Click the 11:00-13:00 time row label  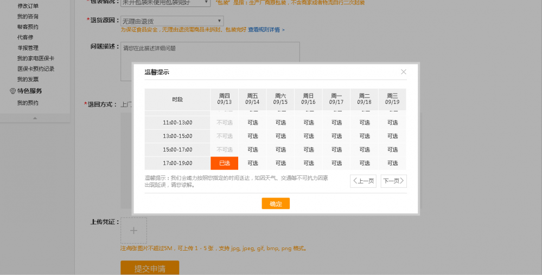coord(177,122)
